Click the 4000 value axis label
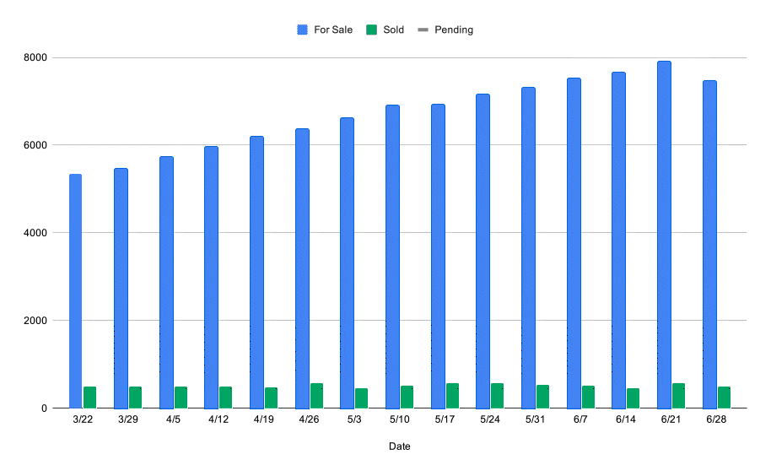This screenshot has width=771, height=476. pos(35,233)
